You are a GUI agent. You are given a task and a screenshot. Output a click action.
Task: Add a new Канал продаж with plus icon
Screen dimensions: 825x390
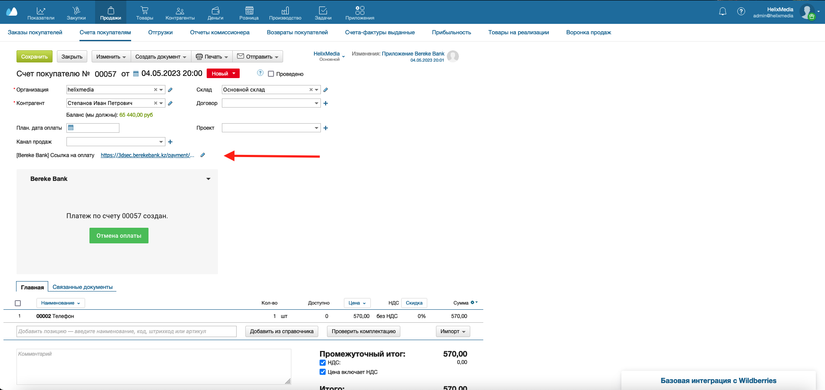coord(170,142)
